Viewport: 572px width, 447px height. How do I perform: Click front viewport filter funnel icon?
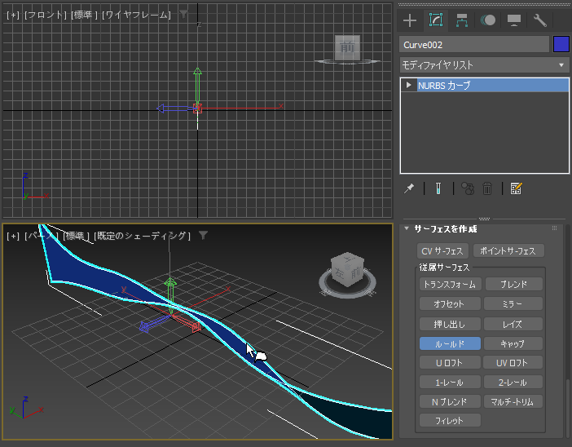(x=183, y=14)
